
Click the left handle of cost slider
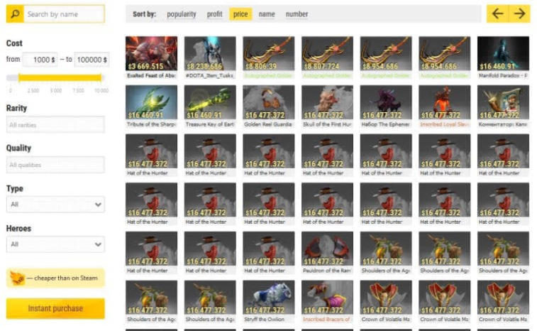(x=20, y=78)
